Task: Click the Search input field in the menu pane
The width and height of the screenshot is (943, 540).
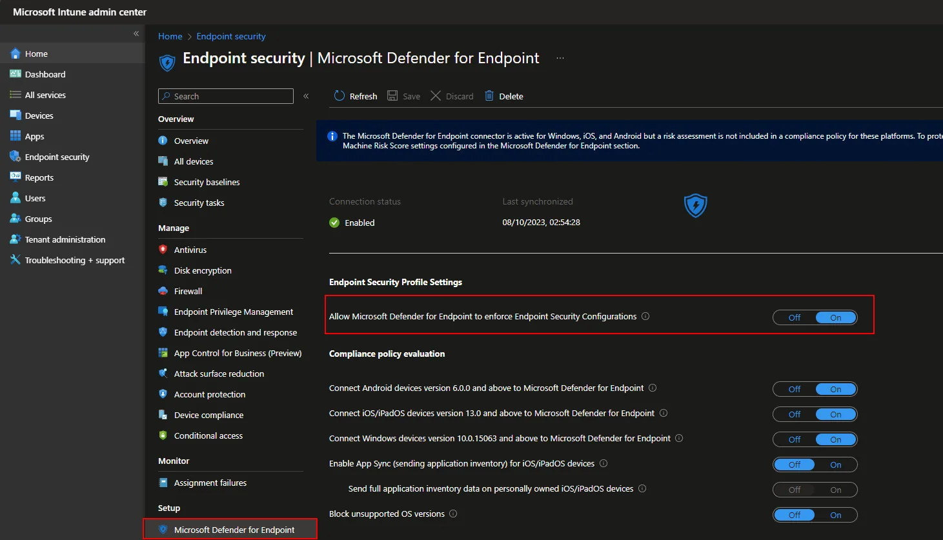Action: point(226,96)
